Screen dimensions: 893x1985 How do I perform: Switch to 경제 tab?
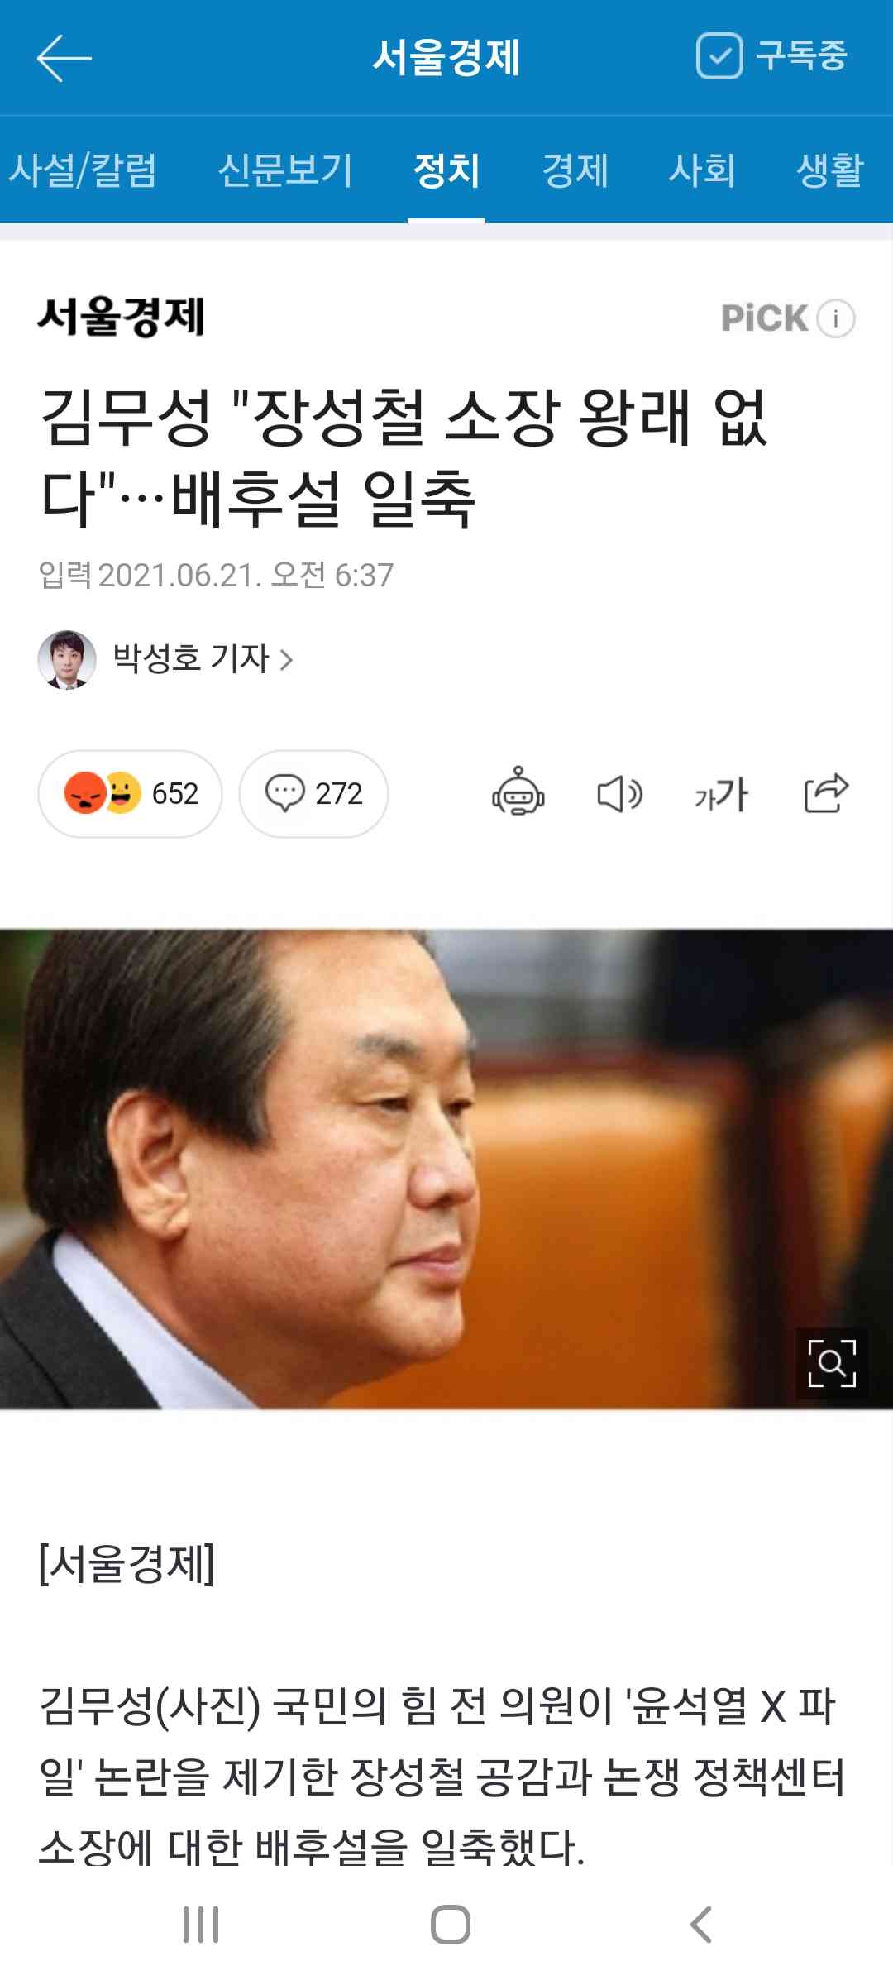pos(575,170)
